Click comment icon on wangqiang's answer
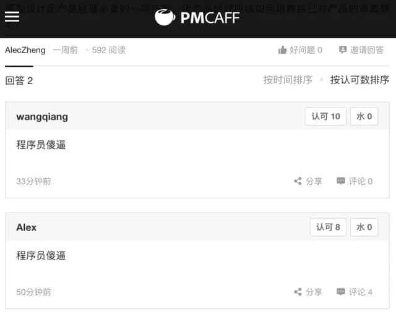Screen dimensions: 396x314 click(x=341, y=181)
